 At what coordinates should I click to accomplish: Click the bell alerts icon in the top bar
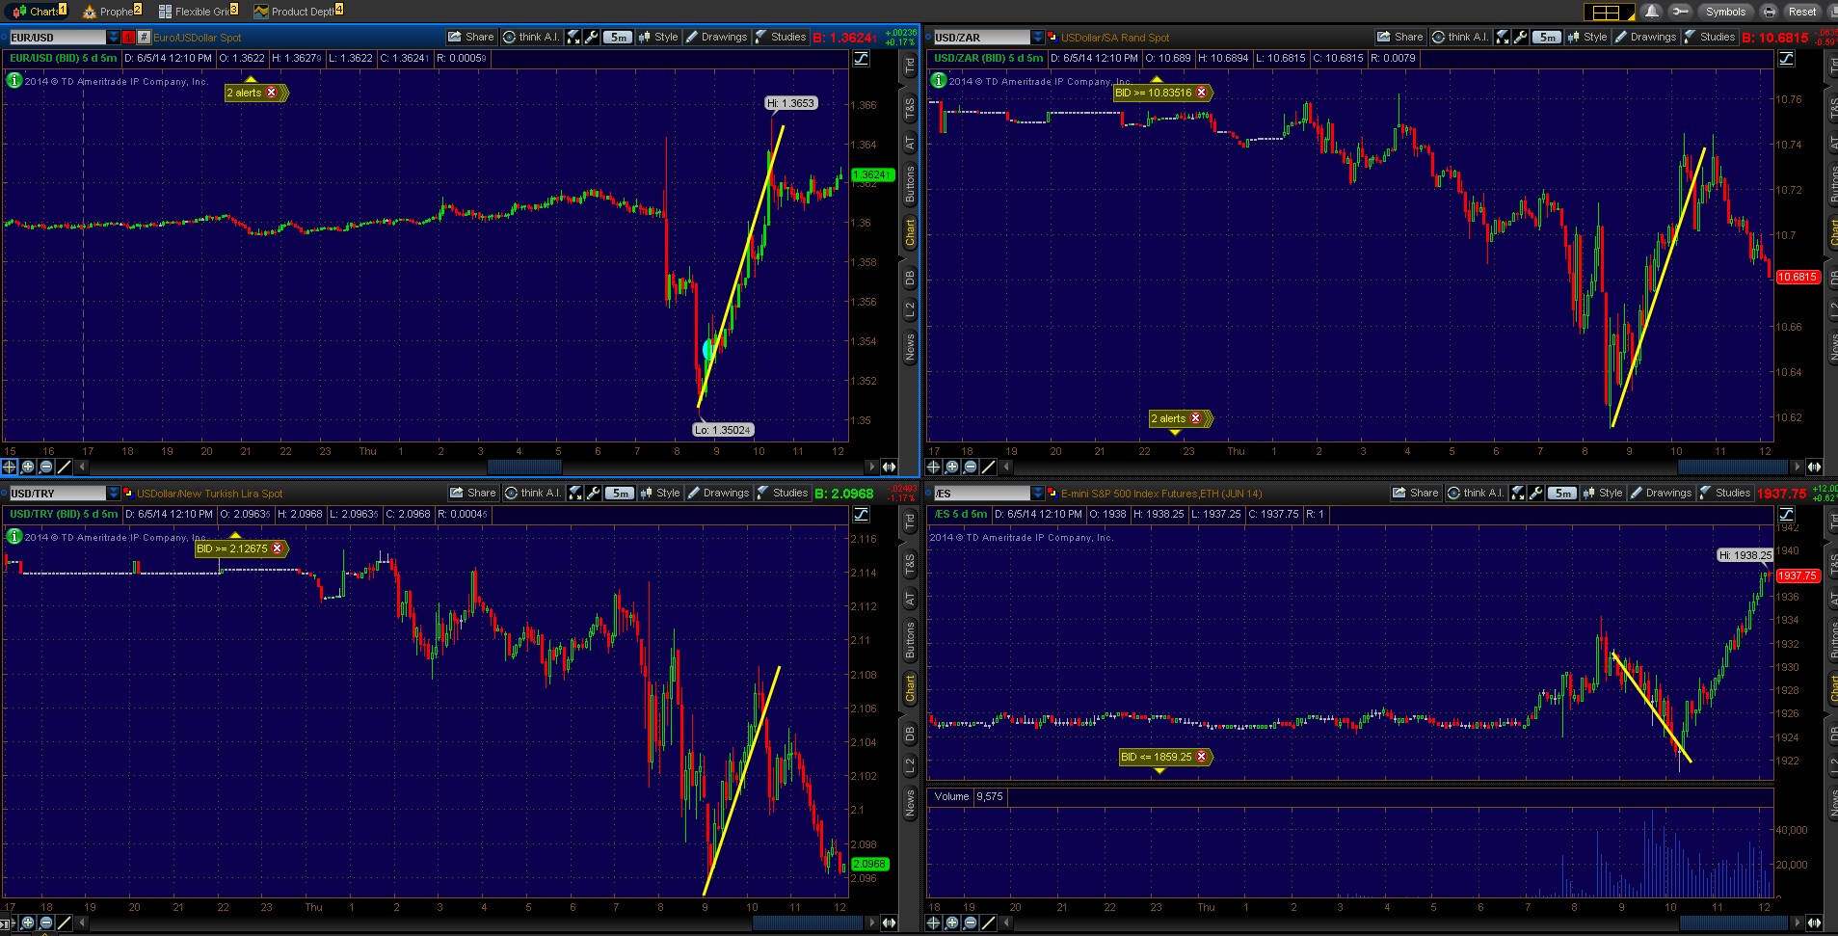point(1652,12)
